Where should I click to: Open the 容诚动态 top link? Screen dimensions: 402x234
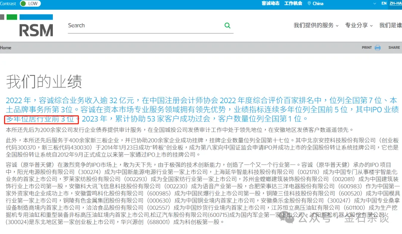click(x=271, y=3)
